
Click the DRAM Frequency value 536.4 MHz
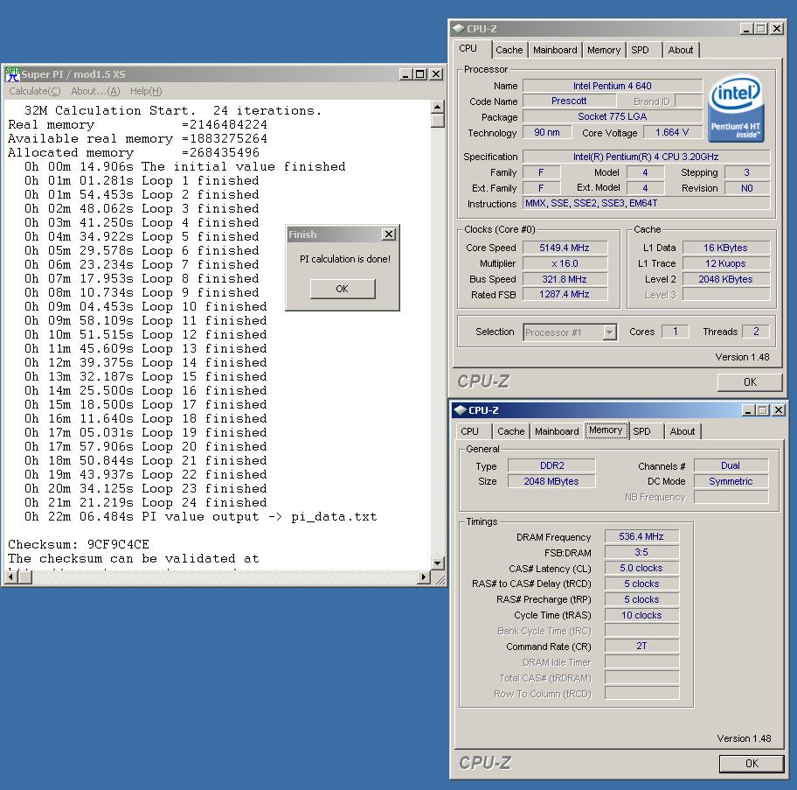[x=642, y=536]
